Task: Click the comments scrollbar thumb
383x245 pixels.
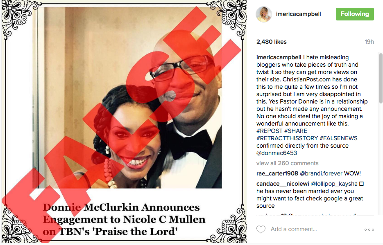Action: pyautogui.click(x=380, y=78)
